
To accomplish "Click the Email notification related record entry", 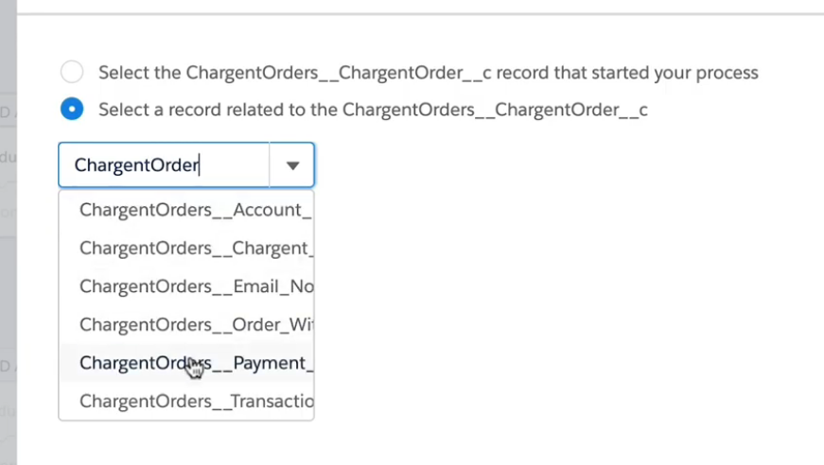I will 195,286.
